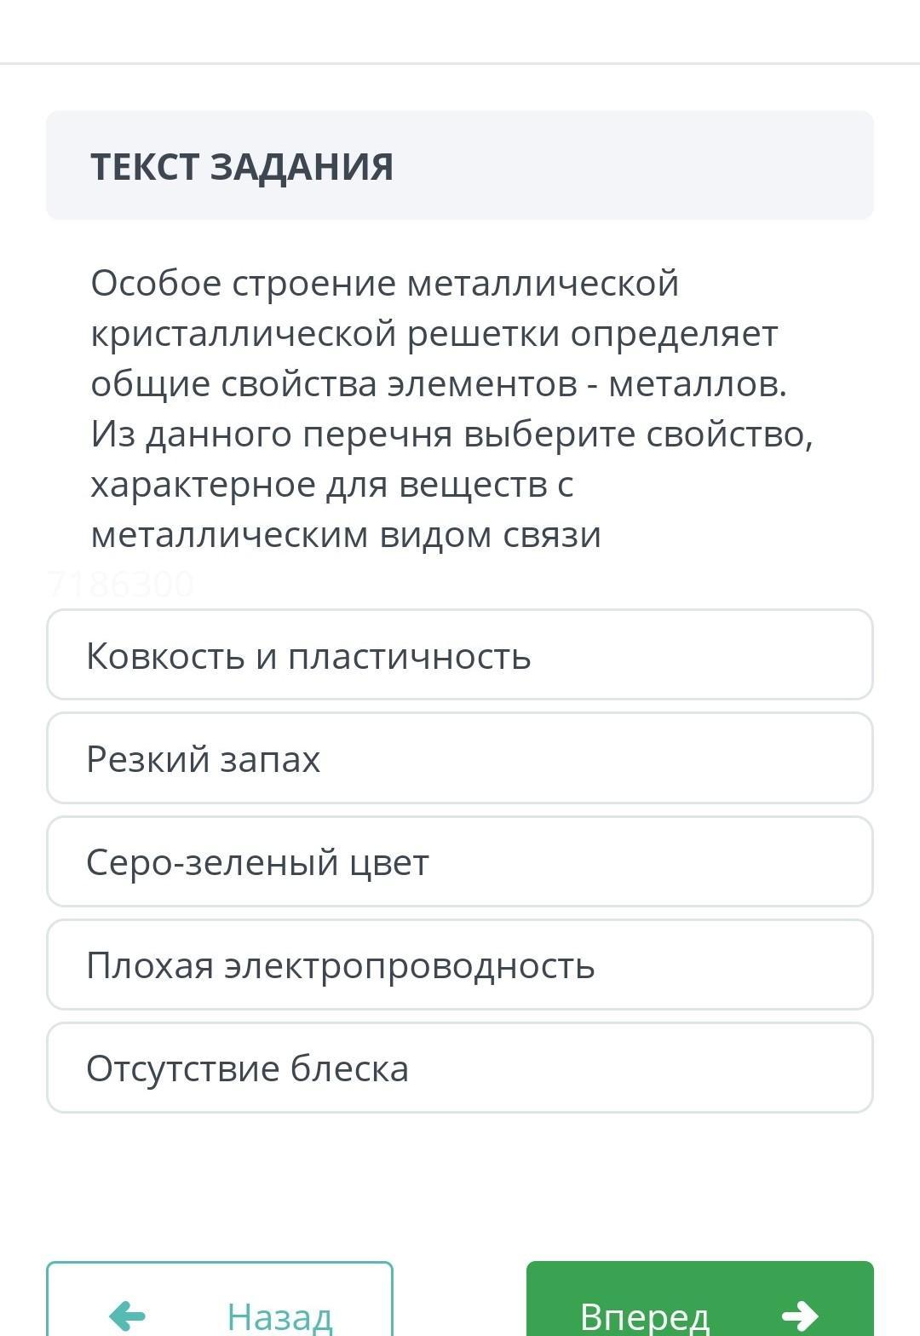This screenshot has height=1336, width=920.
Task: Select answer Ковкость и пластичность
Action: tap(460, 654)
